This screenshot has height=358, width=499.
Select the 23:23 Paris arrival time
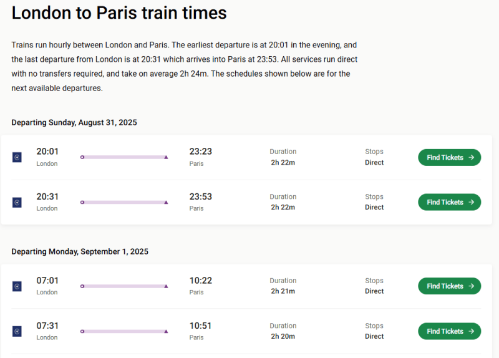coord(201,152)
